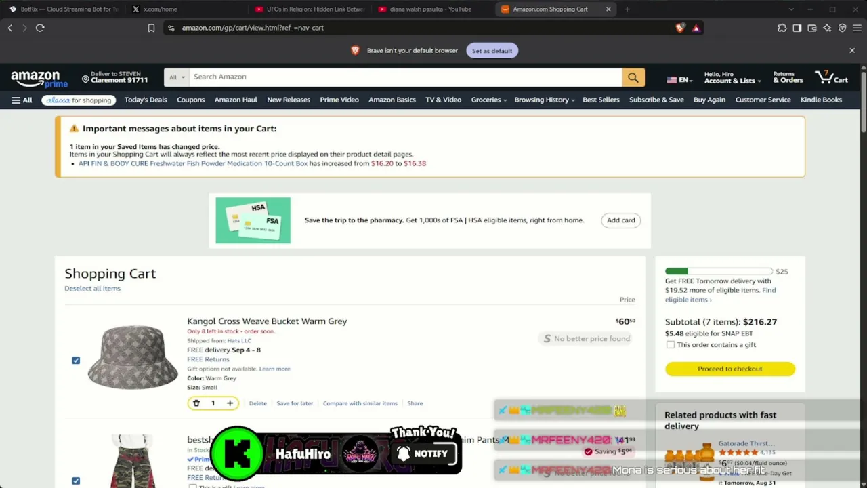
Task: Open the Brave main menu icon
Action: point(857,28)
